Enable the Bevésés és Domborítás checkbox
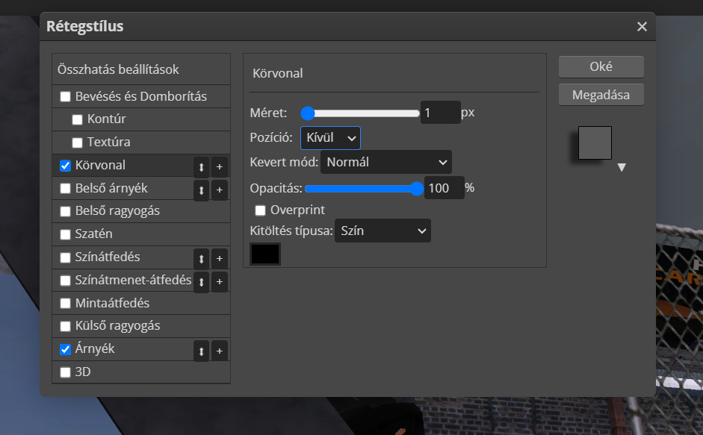The width and height of the screenshot is (703, 435). tap(66, 96)
